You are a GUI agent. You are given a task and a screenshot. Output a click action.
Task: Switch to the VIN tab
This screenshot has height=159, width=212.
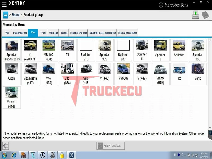point(7,33)
